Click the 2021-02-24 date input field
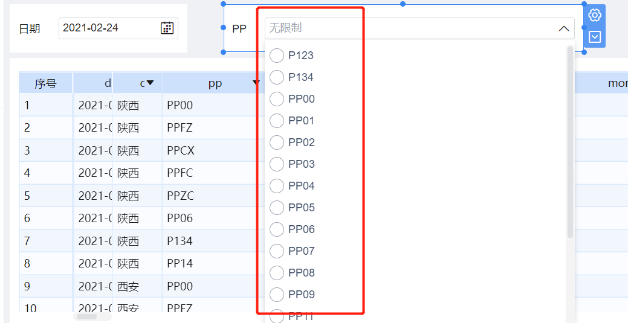This screenshot has height=323, width=628. pyautogui.click(x=118, y=28)
